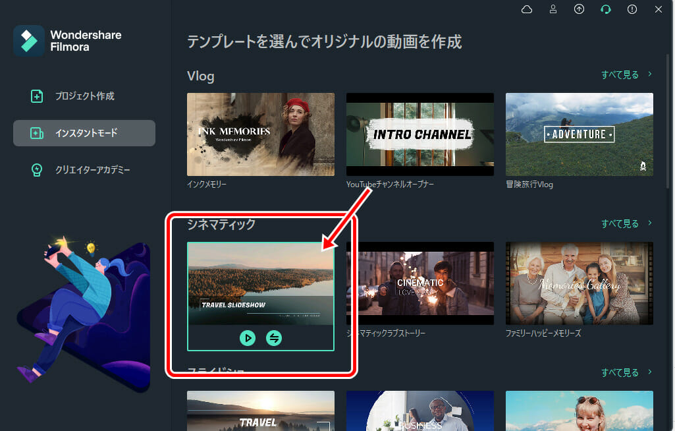This screenshot has width=675, height=431.
Task: Select the Travel Slideshow template thumbnail
Action: click(x=260, y=283)
